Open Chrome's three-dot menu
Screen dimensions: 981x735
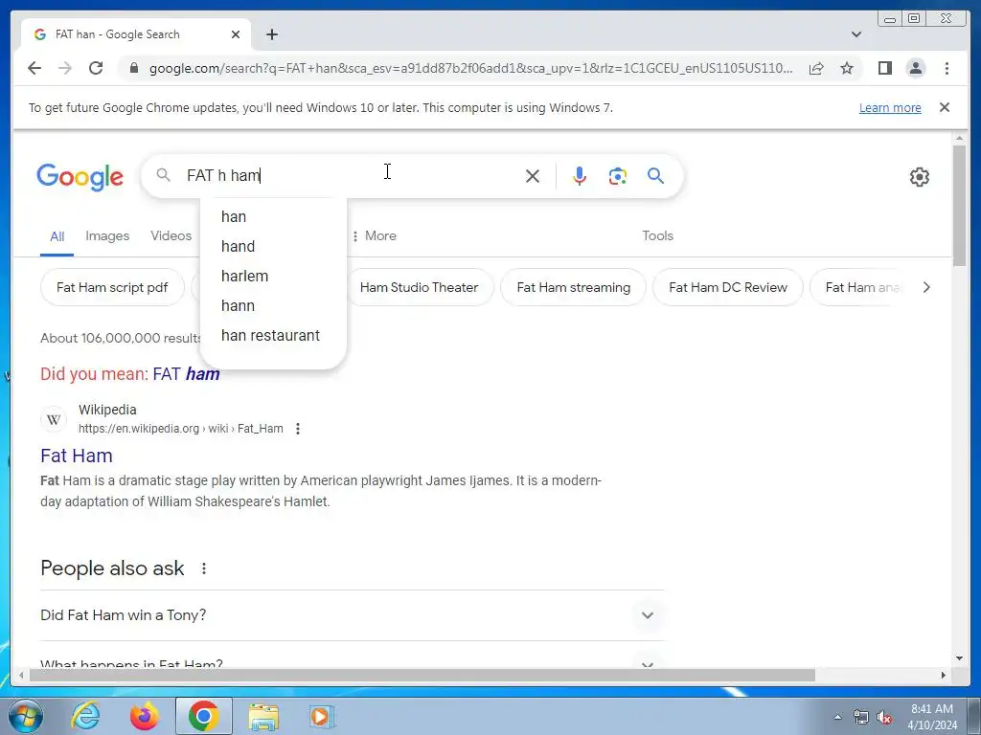(947, 68)
